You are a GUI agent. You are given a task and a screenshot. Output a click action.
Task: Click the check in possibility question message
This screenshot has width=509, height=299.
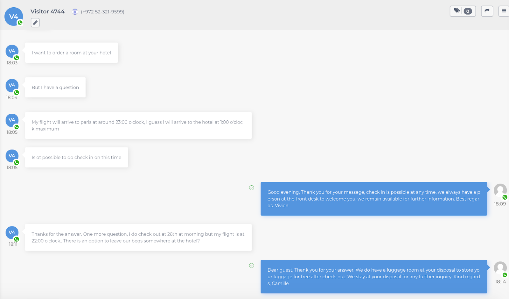point(76,157)
